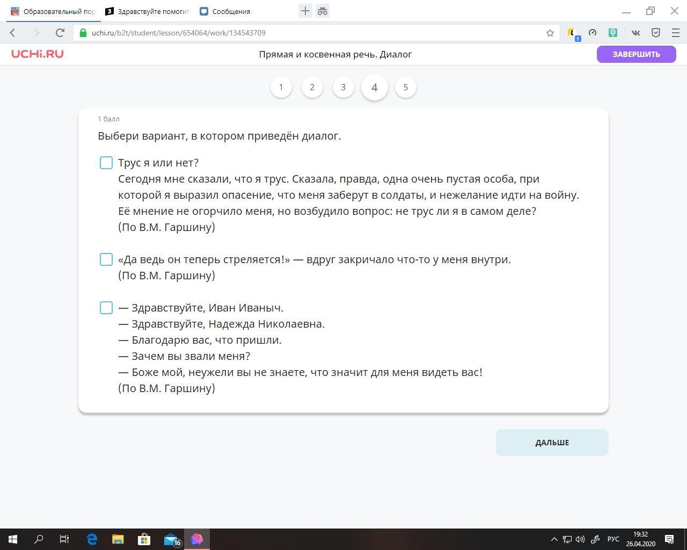Check the "Здравствуйте, Иван Иваныч" dialog option
The image size is (687, 550).
coord(106,308)
